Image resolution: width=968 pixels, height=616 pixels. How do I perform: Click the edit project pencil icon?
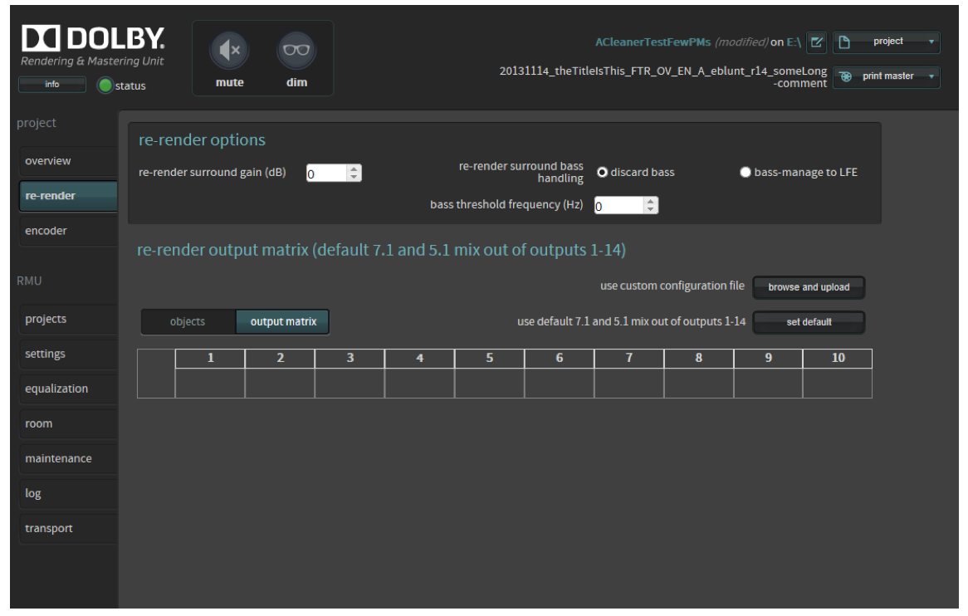(816, 42)
